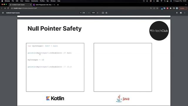Click the Update button in Chrome
The image size is (188, 106).
pyautogui.click(x=183, y=8)
